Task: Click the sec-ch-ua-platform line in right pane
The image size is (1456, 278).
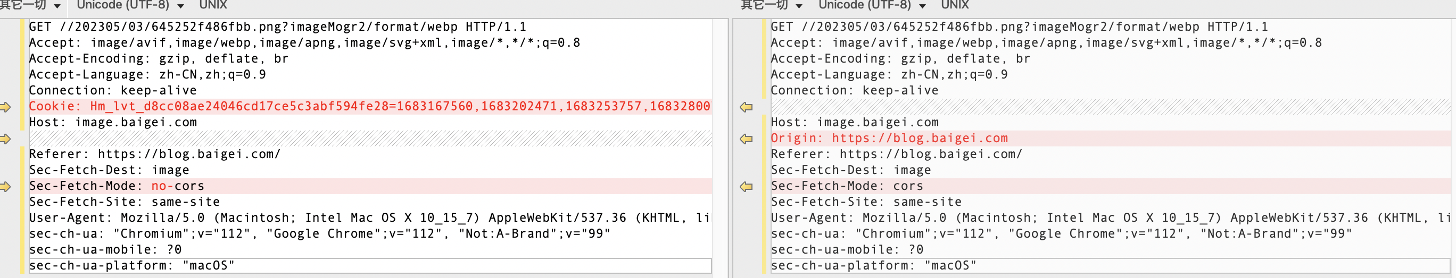Action: pyautogui.click(x=1112, y=266)
